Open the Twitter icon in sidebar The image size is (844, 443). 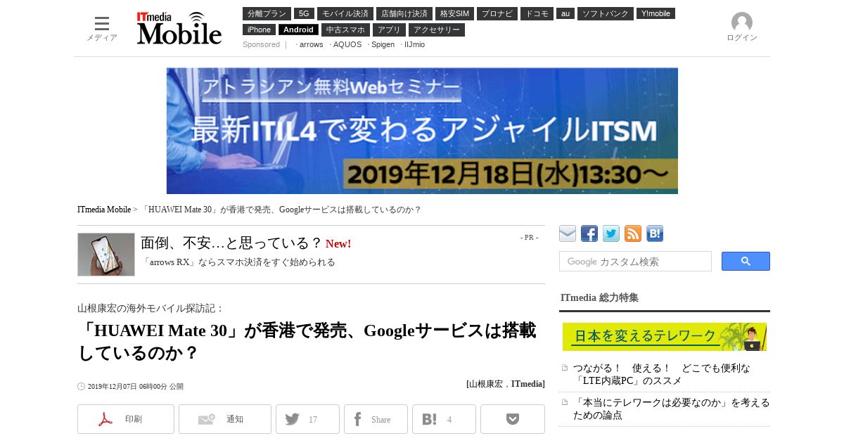[611, 233]
